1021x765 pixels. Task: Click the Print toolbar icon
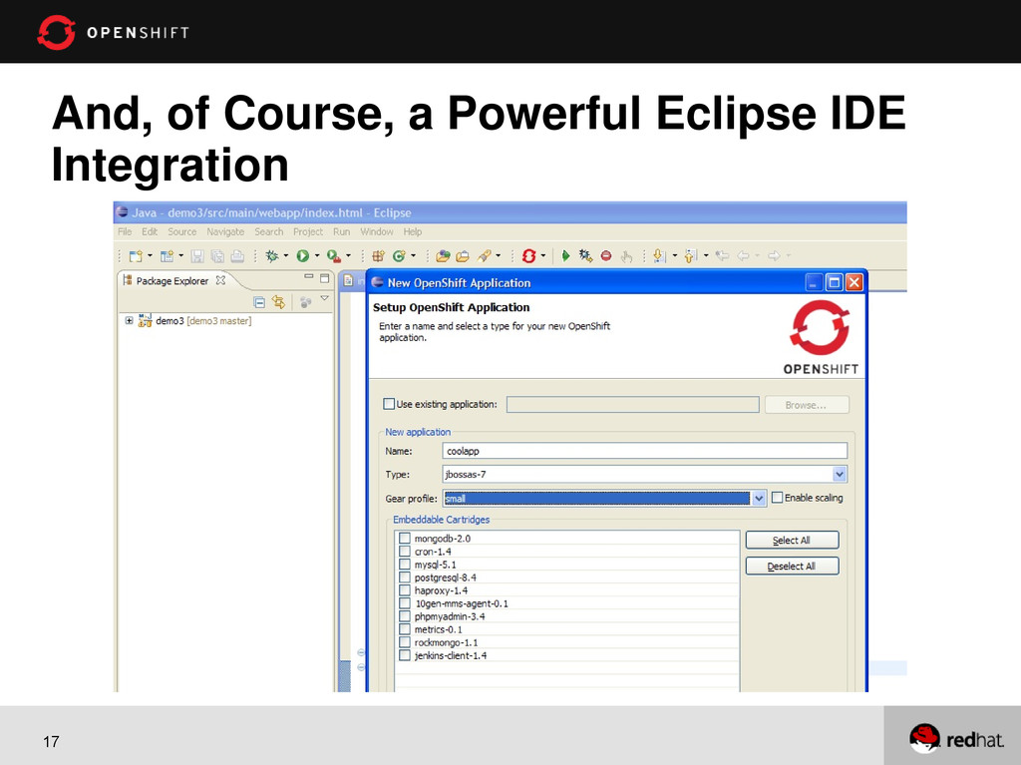point(237,256)
